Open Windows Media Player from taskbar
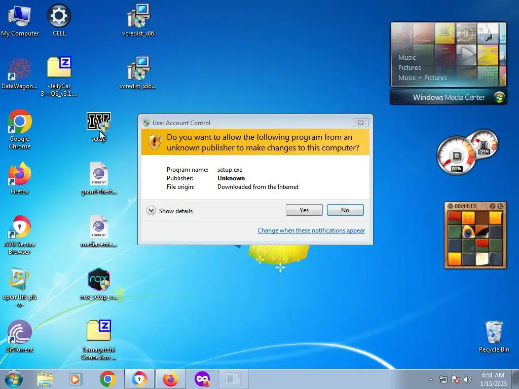This screenshot has width=519, height=389. click(x=76, y=379)
